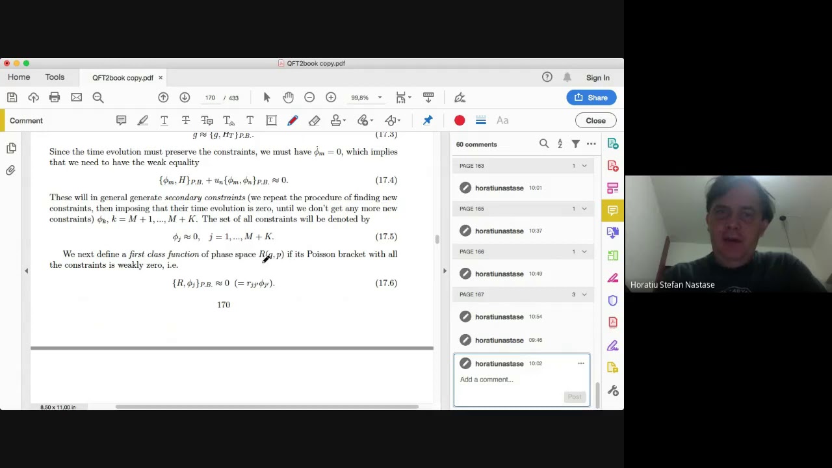Zoom in the page
The image size is (832, 468).
click(331, 97)
